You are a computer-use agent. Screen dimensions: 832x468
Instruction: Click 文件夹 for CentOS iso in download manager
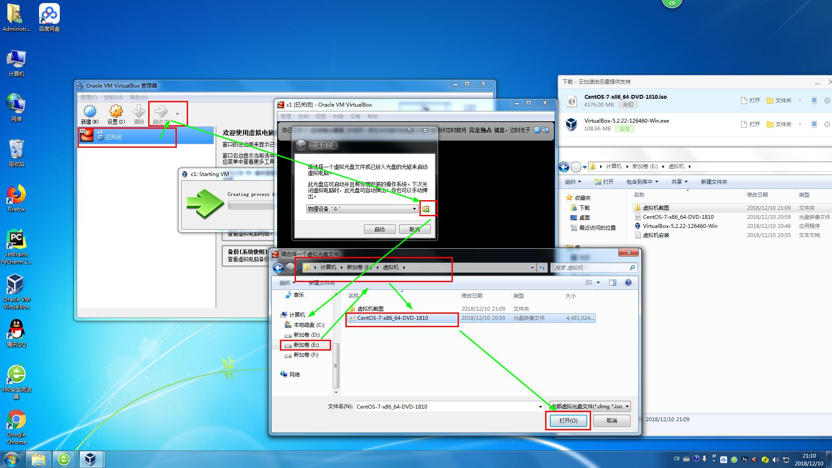(779, 101)
